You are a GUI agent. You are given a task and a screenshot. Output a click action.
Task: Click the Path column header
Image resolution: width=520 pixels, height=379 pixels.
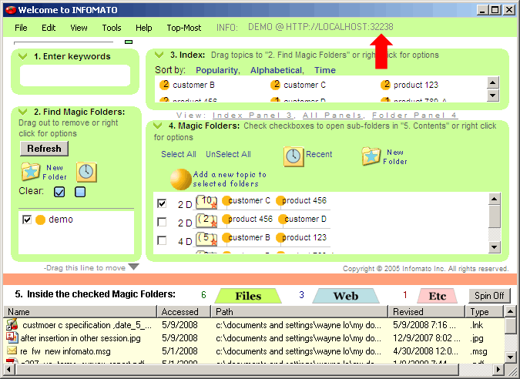(x=300, y=312)
